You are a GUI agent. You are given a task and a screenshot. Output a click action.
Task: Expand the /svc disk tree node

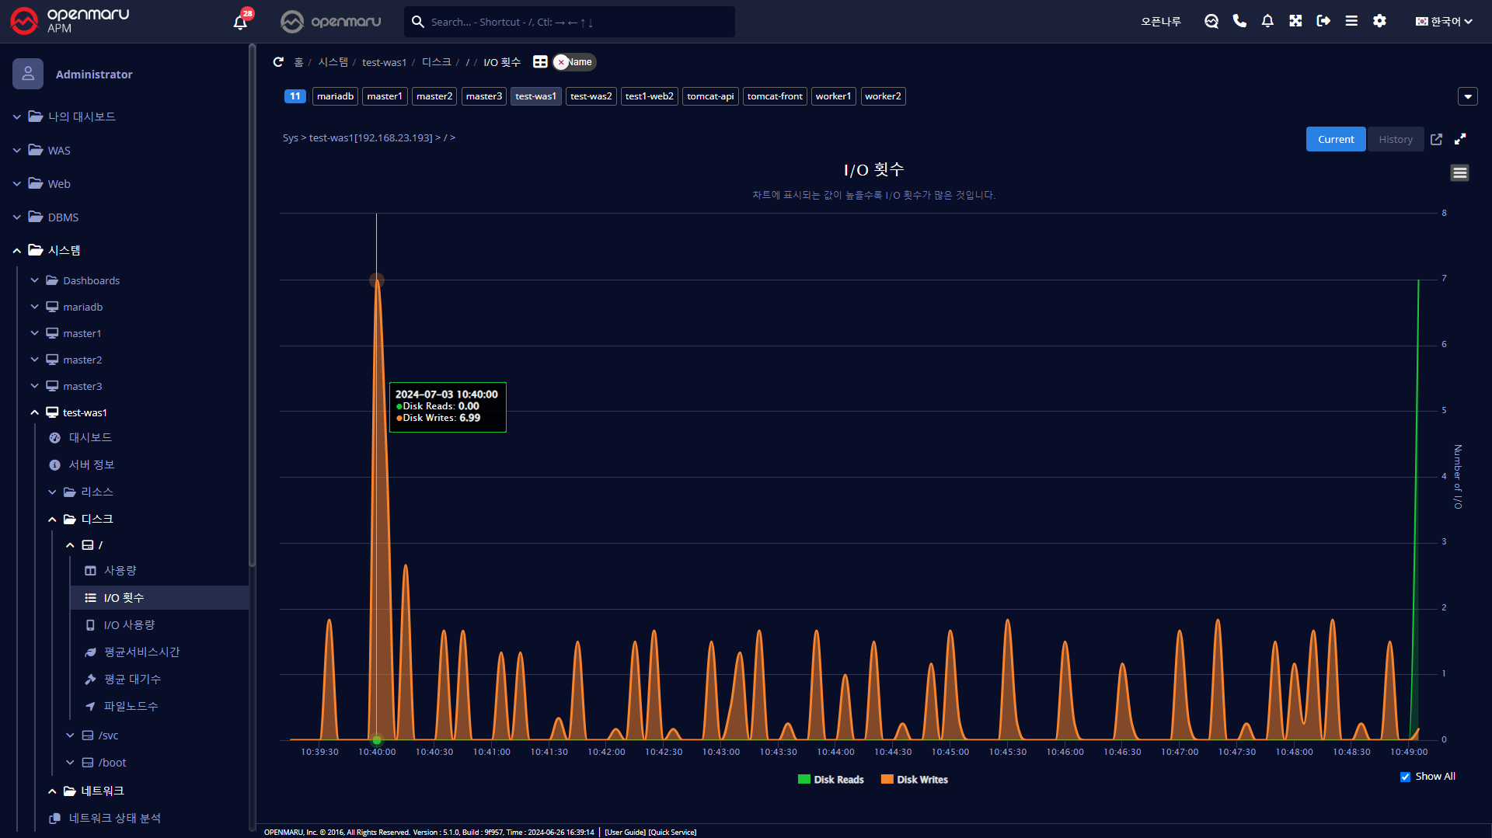pyautogui.click(x=70, y=735)
